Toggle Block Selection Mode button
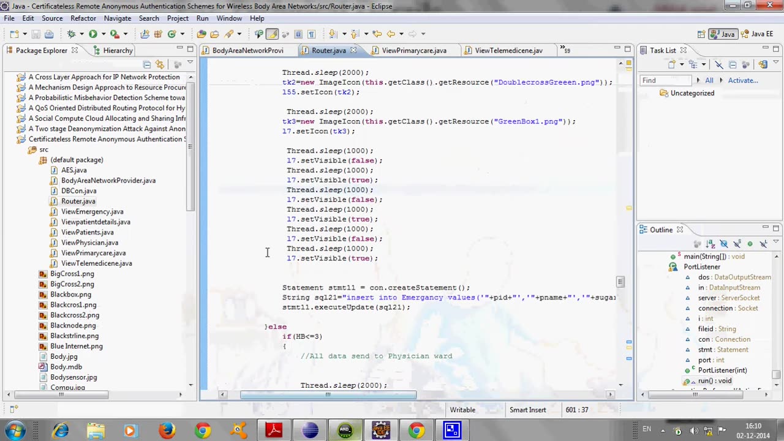The image size is (784, 441). pyautogui.click(x=298, y=34)
